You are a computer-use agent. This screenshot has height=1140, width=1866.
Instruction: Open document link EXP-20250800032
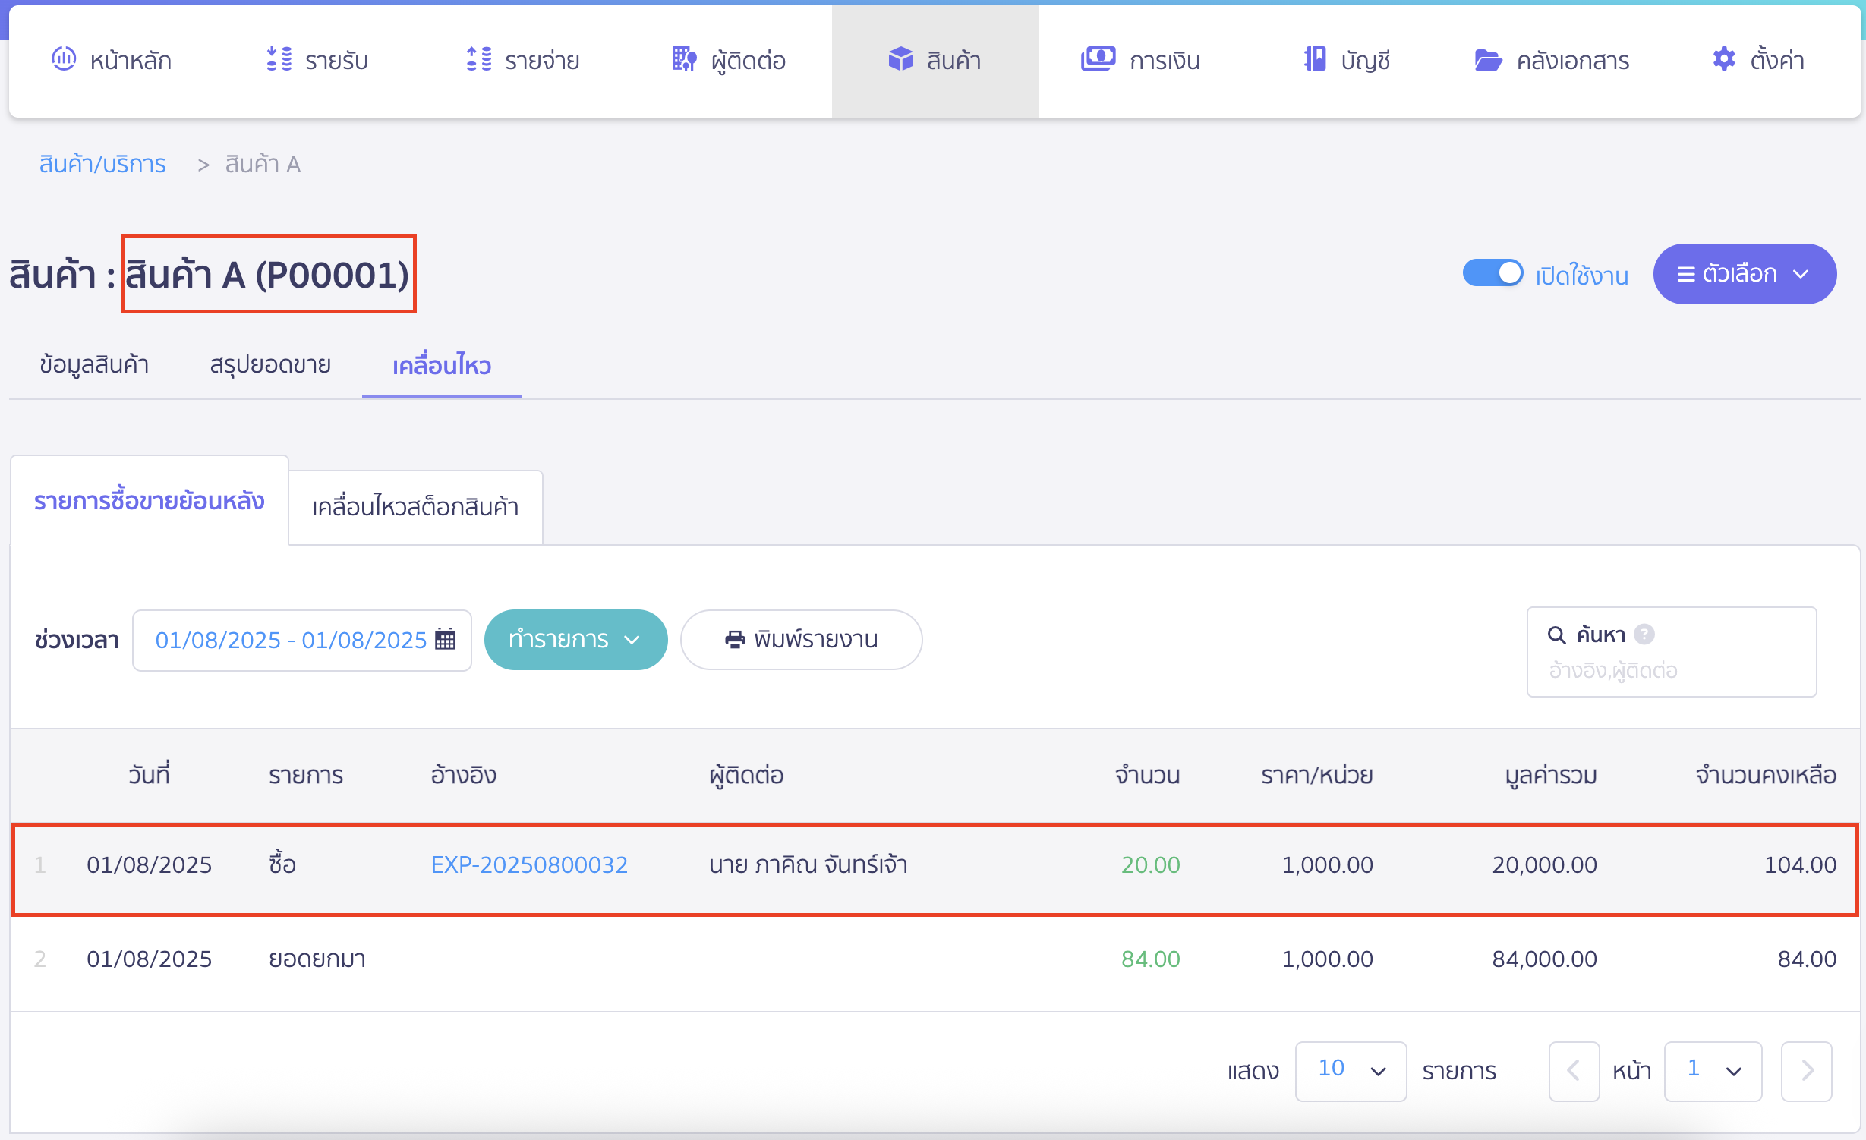[x=529, y=864]
